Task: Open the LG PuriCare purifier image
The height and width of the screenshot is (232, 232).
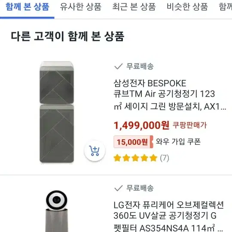Action: (57, 211)
